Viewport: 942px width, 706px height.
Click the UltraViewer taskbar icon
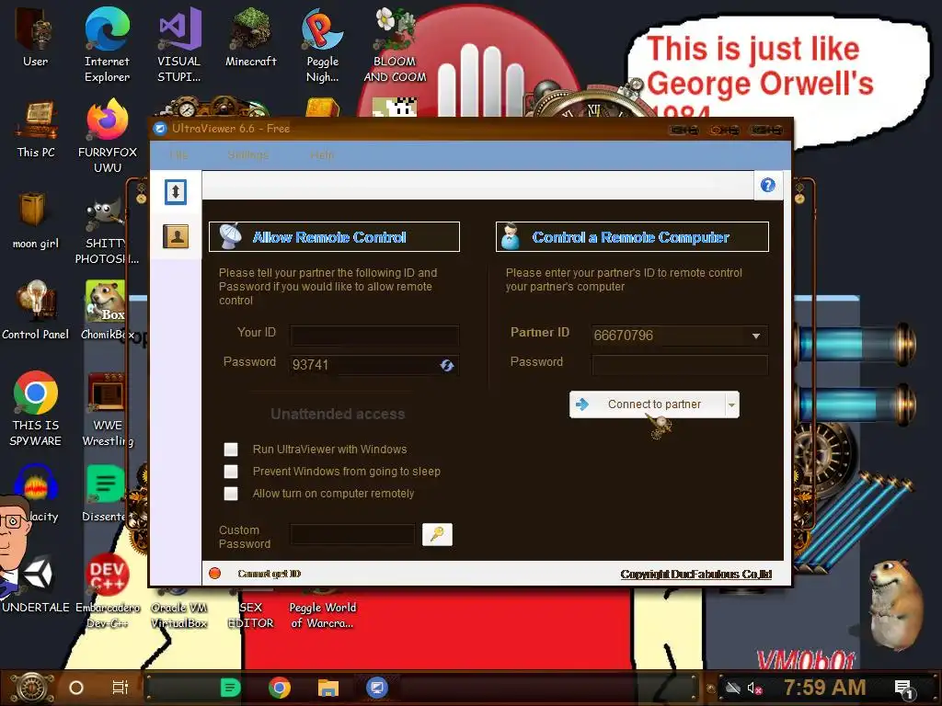coord(376,688)
